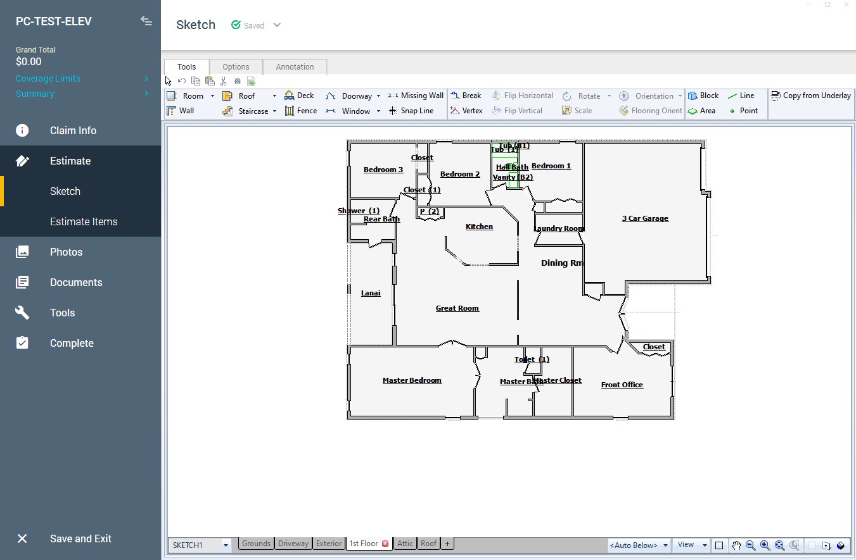Toggle the square outline button near View
Viewport: 856px width, 560px height.
(719, 545)
